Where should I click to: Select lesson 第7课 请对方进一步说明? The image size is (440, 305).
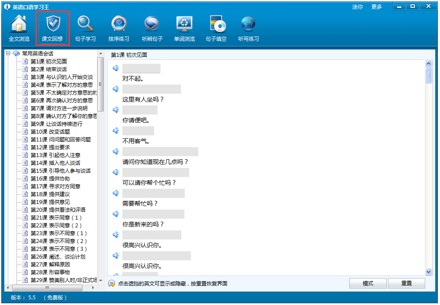59,108
